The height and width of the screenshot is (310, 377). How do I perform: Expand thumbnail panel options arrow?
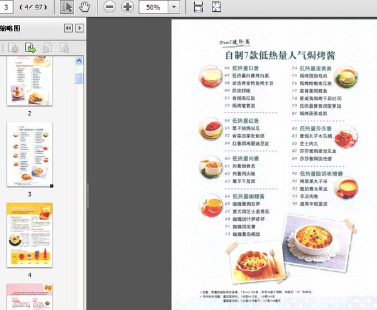click(80, 28)
